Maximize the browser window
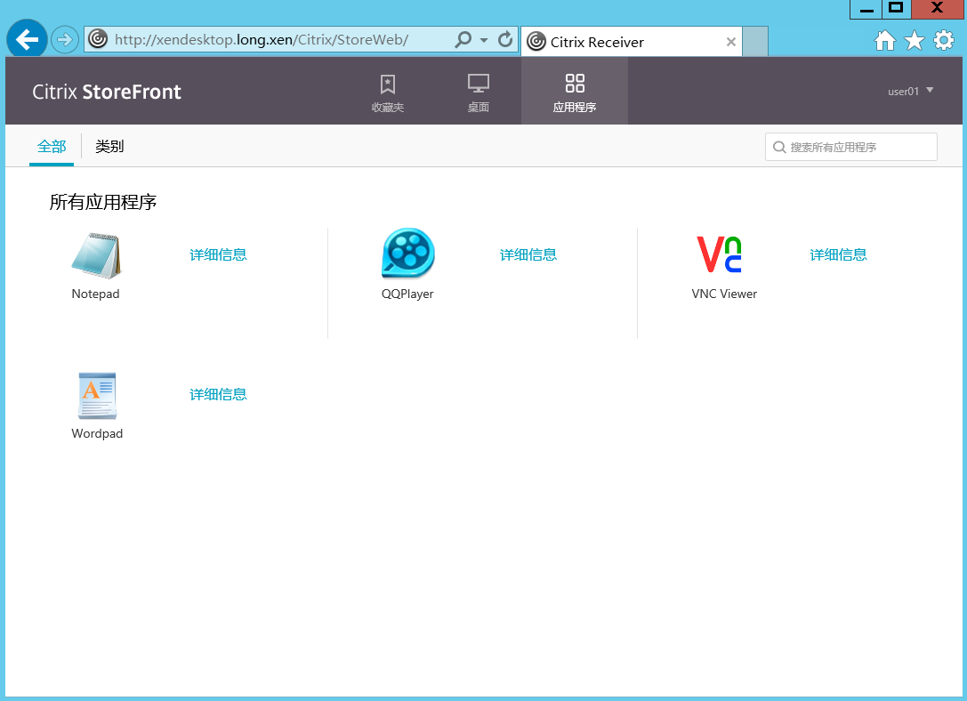 coord(897,9)
